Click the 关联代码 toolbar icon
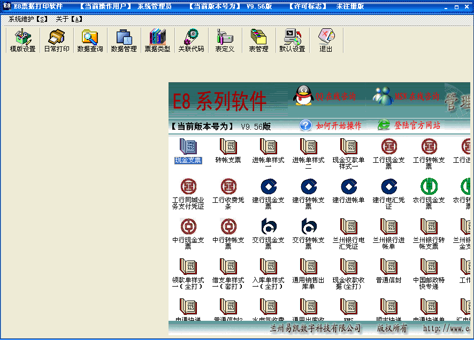The width and height of the screenshot is (474, 340). [x=192, y=41]
